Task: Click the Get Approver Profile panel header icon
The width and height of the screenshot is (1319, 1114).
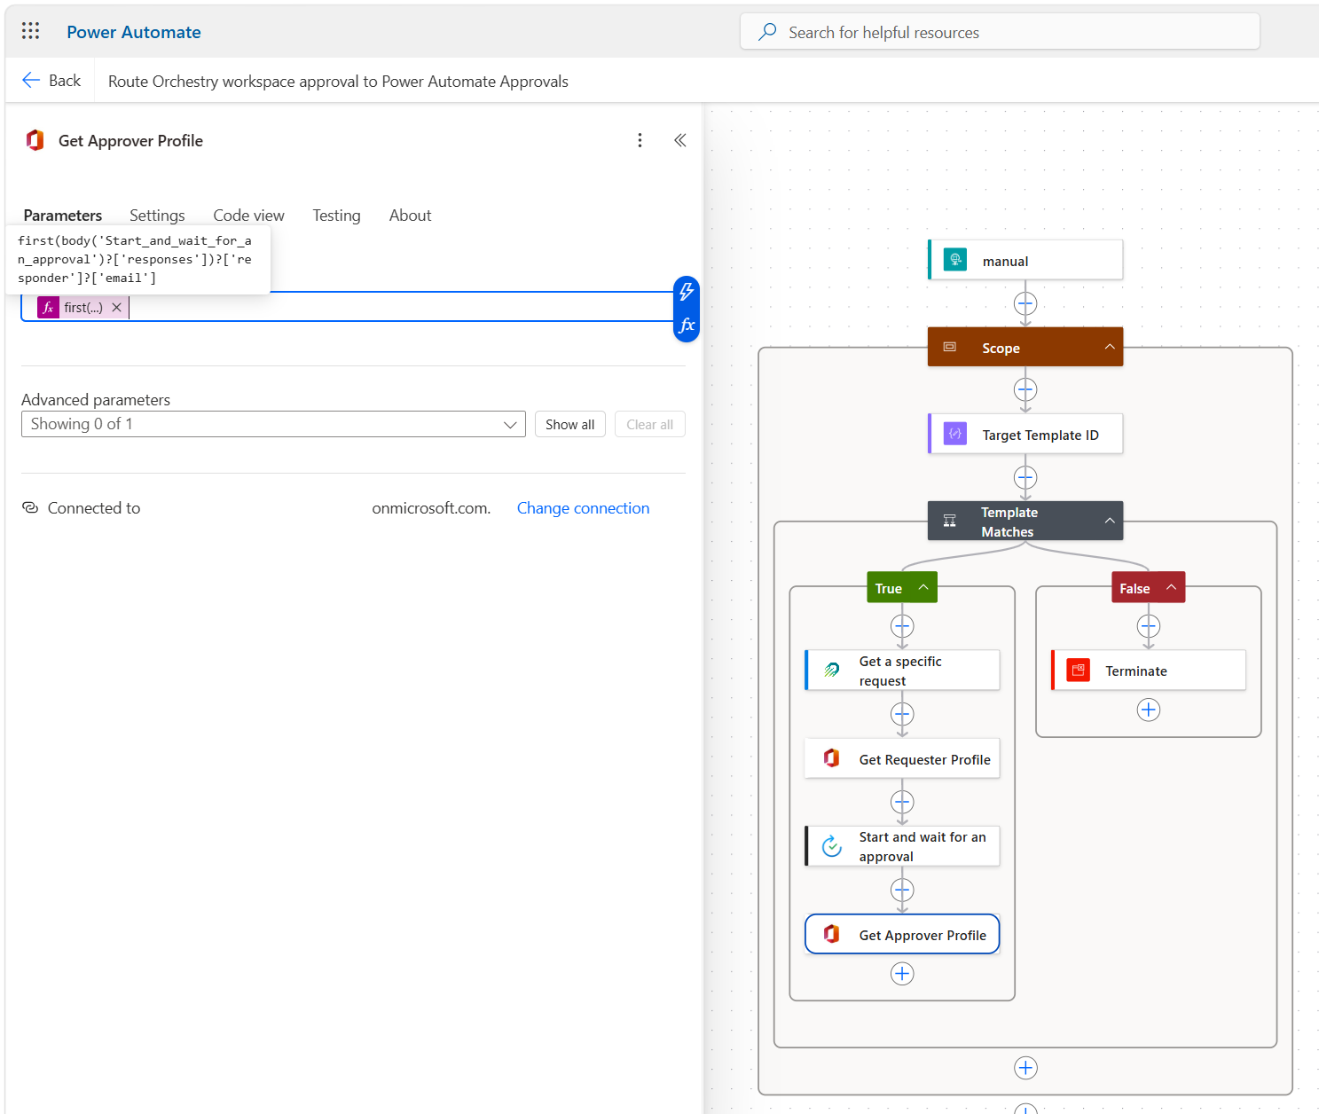Action: 35,140
